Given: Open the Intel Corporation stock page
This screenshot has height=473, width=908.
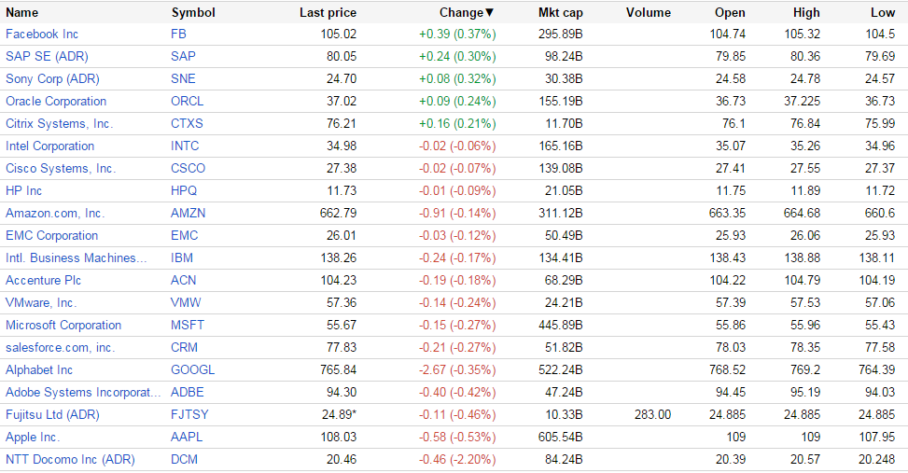Looking at the screenshot, I should click(49, 146).
